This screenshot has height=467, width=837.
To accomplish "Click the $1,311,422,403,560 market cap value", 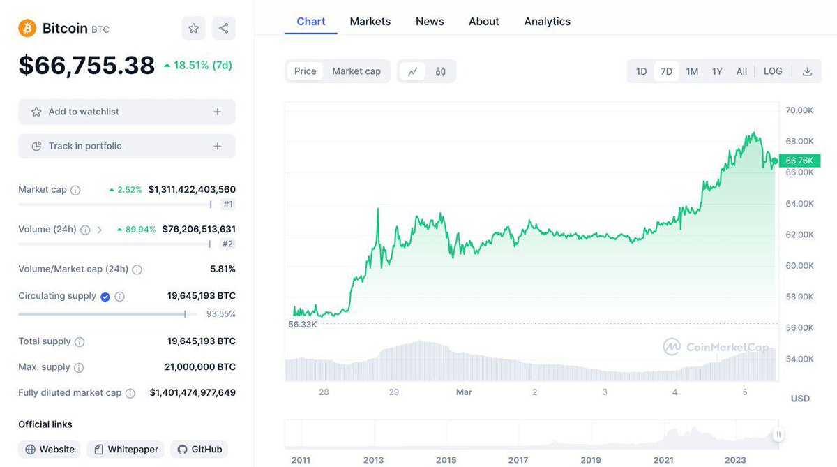I will point(192,190).
